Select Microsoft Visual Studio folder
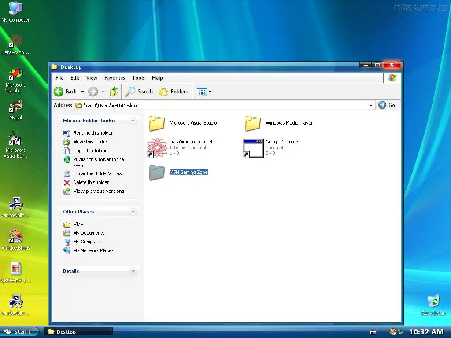Viewport: 451px width, 338px height. [x=183, y=123]
